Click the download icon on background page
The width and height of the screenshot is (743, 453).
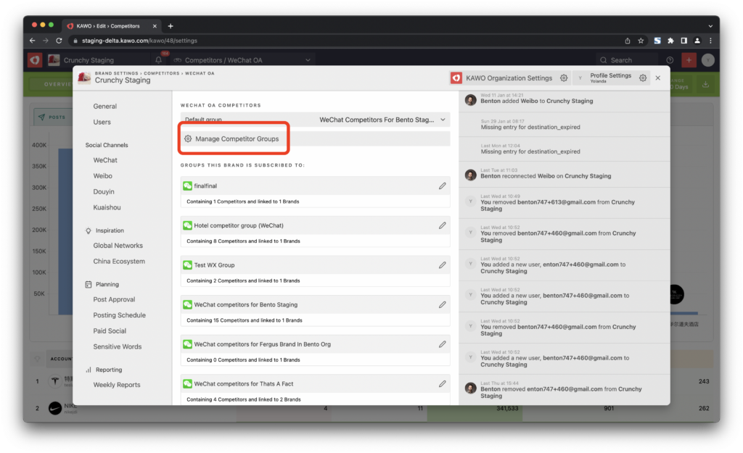(x=705, y=84)
